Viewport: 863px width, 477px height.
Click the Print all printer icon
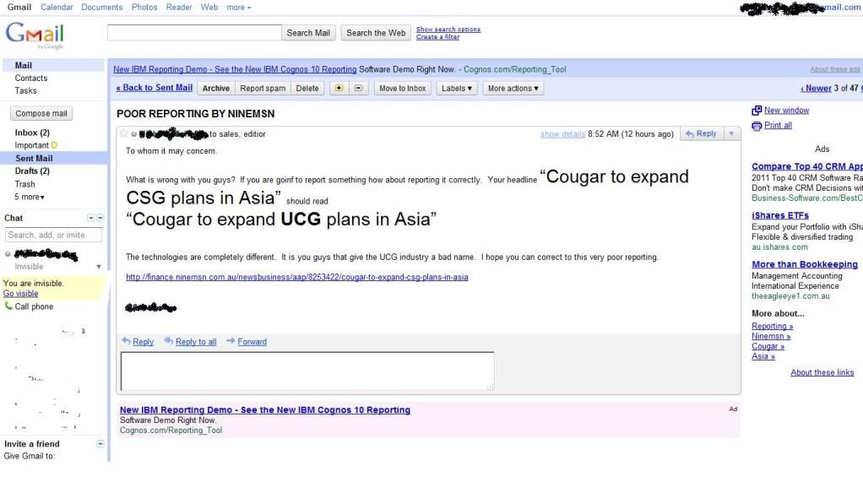[x=757, y=126]
